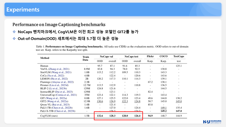Select the 1.5B train data cell
Screen dimensions: 226x127
click(x=87, y=116)
